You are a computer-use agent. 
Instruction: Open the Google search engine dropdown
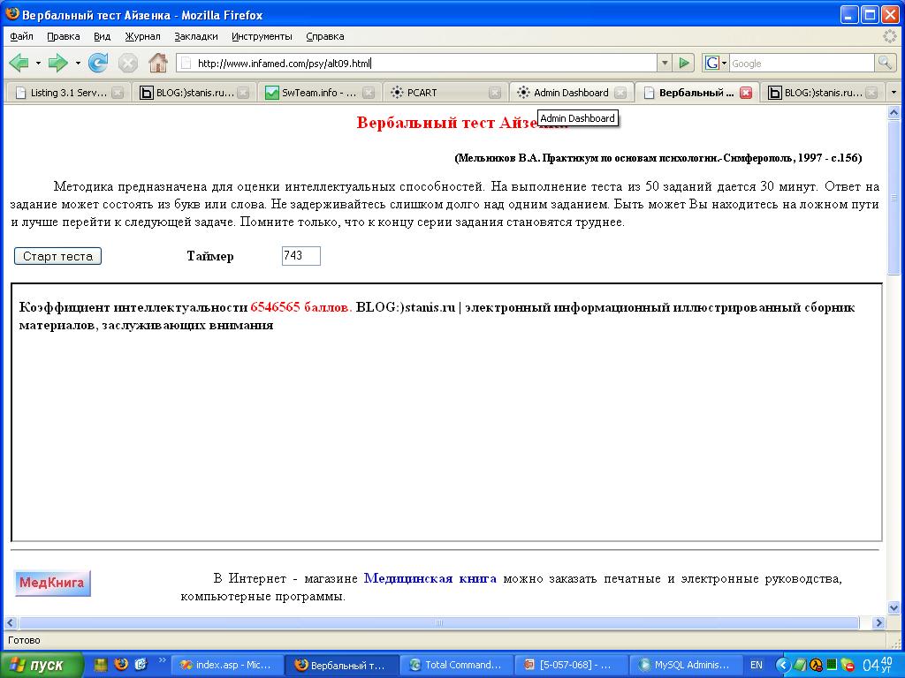click(x=722, y=63)
